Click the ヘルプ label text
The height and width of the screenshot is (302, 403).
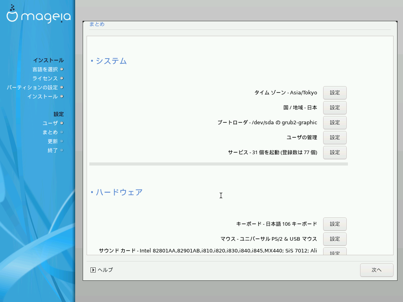[x=105, y=270]
